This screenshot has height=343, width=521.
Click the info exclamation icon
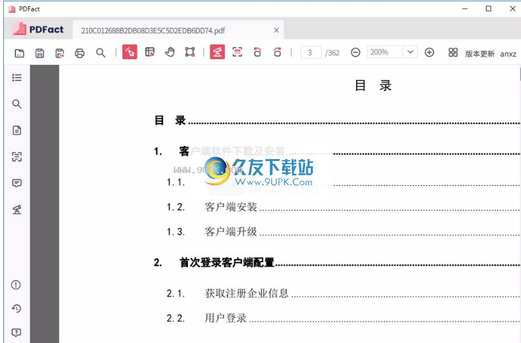pyautogui.click(x=16, y=285)
